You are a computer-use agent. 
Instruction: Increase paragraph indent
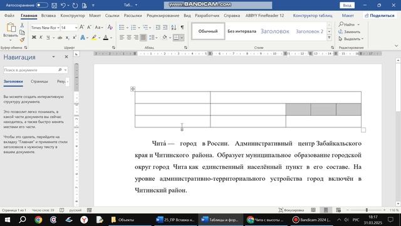[165, 27]
